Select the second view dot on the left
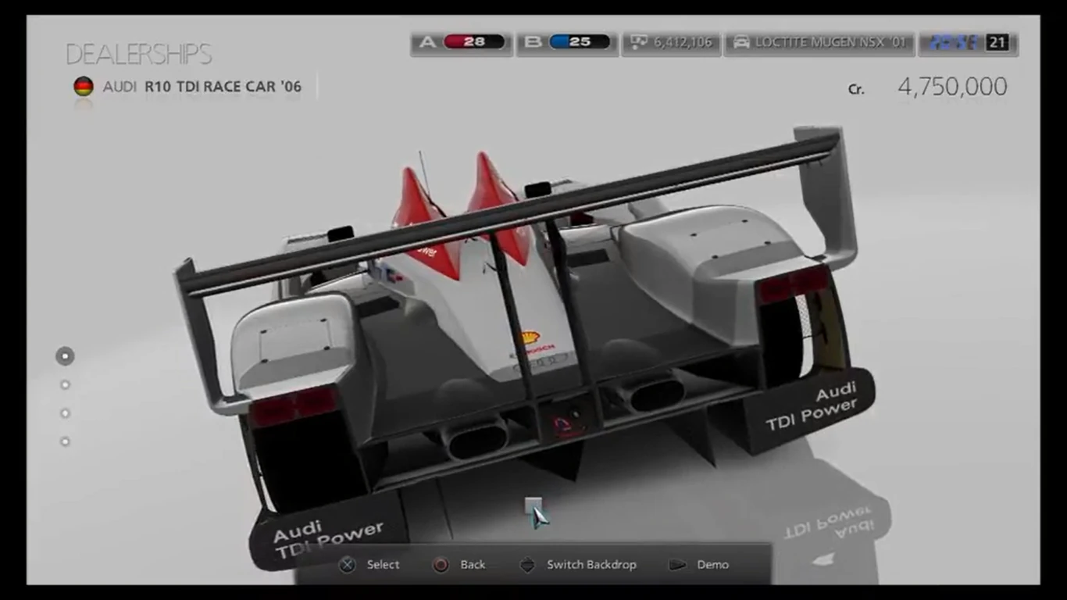 pyautogui.click(x=65, y=384)
